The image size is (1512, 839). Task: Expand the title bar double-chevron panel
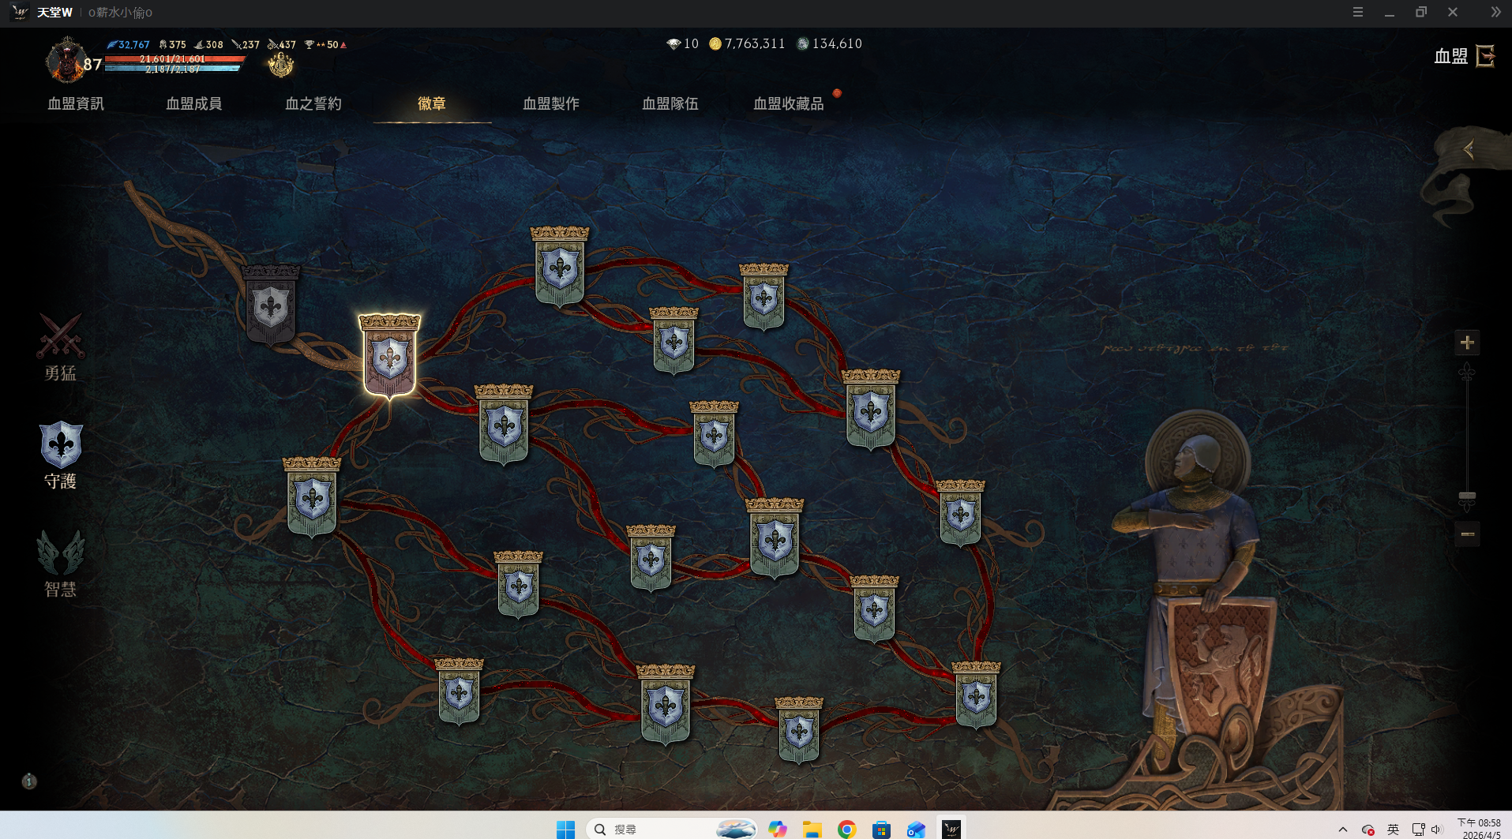click(1495, 12)
